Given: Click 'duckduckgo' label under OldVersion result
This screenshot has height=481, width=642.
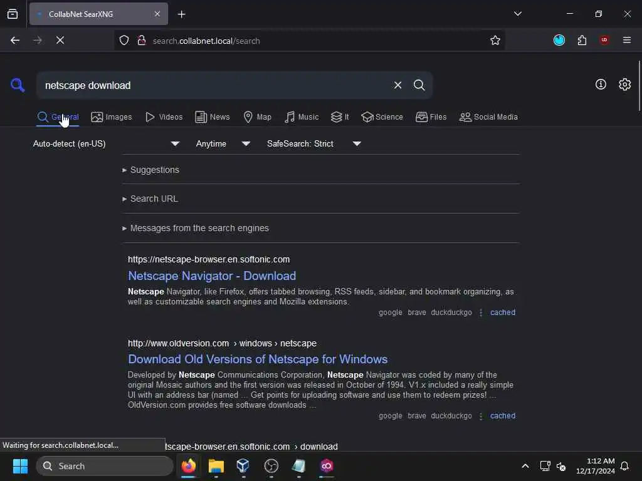Looking at the screenshot, I should [x=451, y=416].
